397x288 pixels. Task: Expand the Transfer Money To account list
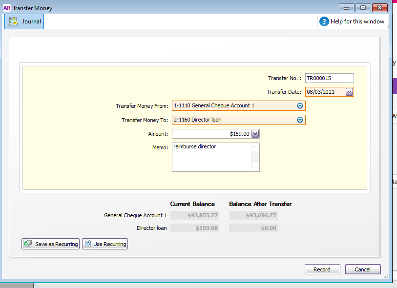tap(300, 120)
